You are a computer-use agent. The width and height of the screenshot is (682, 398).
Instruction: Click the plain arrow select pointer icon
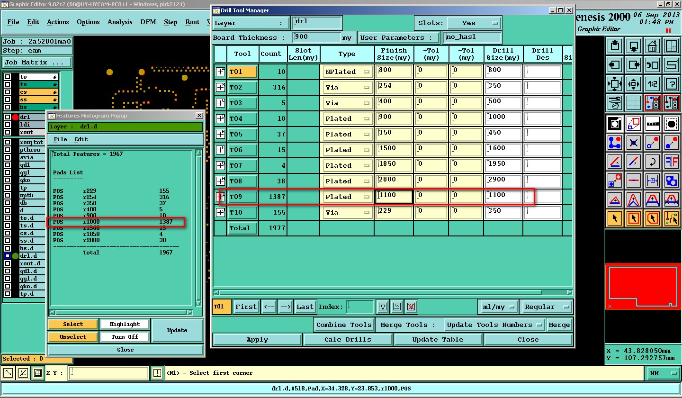[615, 218]
